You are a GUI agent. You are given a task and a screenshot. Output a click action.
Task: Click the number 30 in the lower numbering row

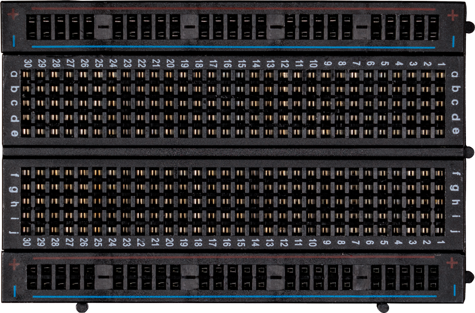click(27, 242)
